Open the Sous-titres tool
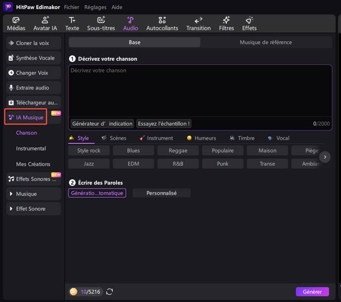Screen dimensions: 341x302 (101, 24)
